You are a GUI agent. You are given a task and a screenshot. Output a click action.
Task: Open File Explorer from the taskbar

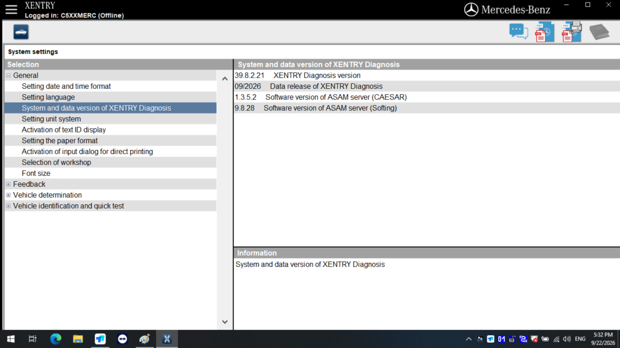click(x=78, y=339)
